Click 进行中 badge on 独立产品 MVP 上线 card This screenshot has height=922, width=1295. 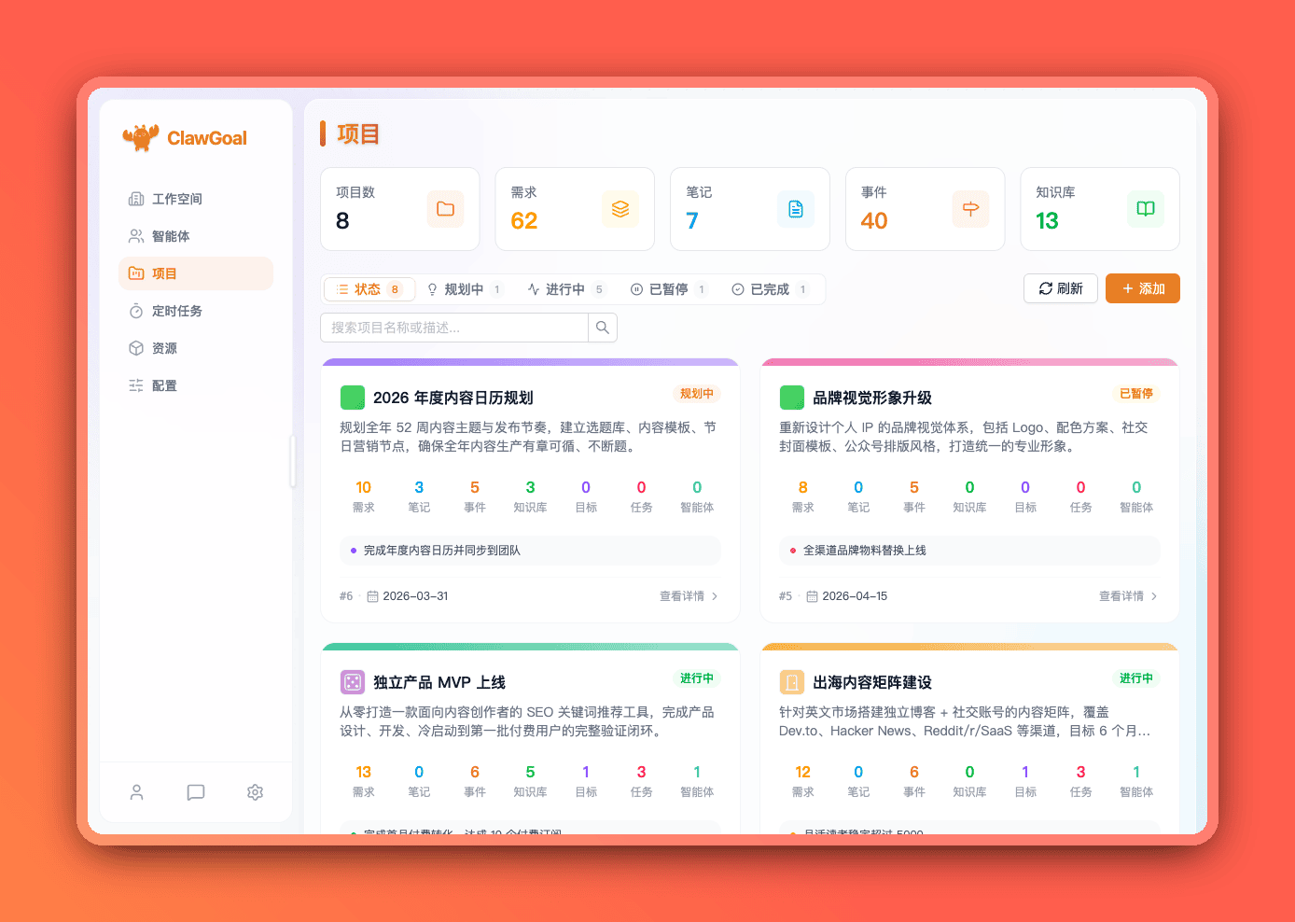697,678
